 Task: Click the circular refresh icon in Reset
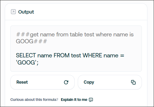click(66, 82)
